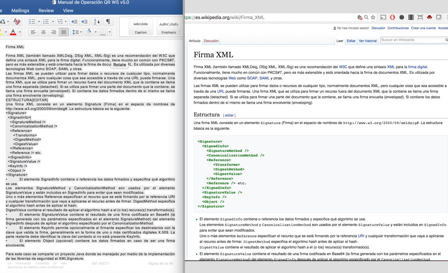Viewport: 448px width, 273px height.
Task: Click the screen capture extension icon
Action: (x=420, y=17)
